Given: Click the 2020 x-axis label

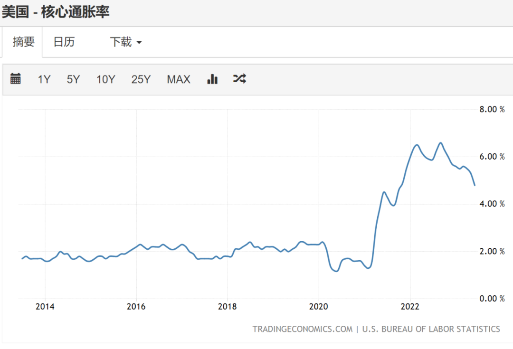Looking at the screenshot, I should [x=319, y=306].
